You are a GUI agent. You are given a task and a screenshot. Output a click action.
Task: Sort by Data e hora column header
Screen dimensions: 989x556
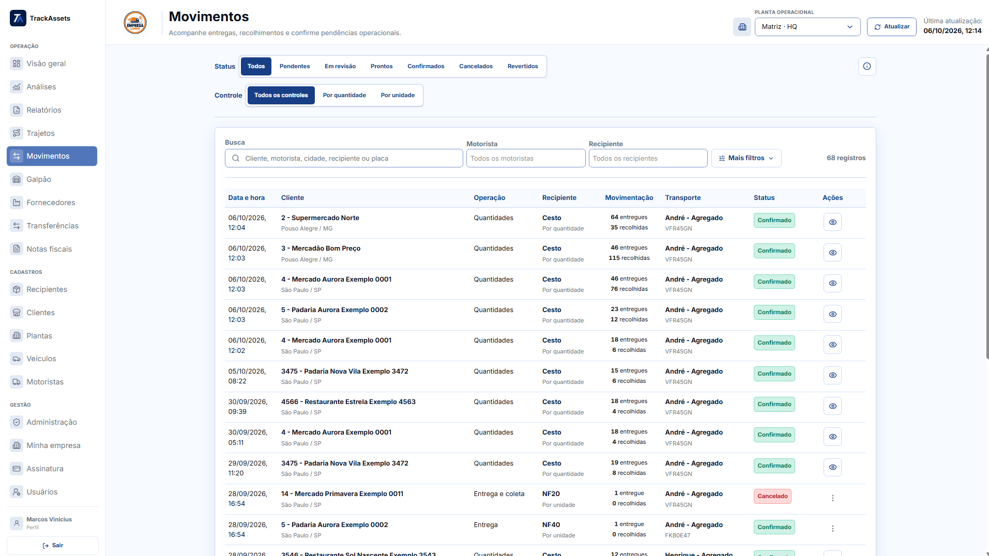click(246, 198)
